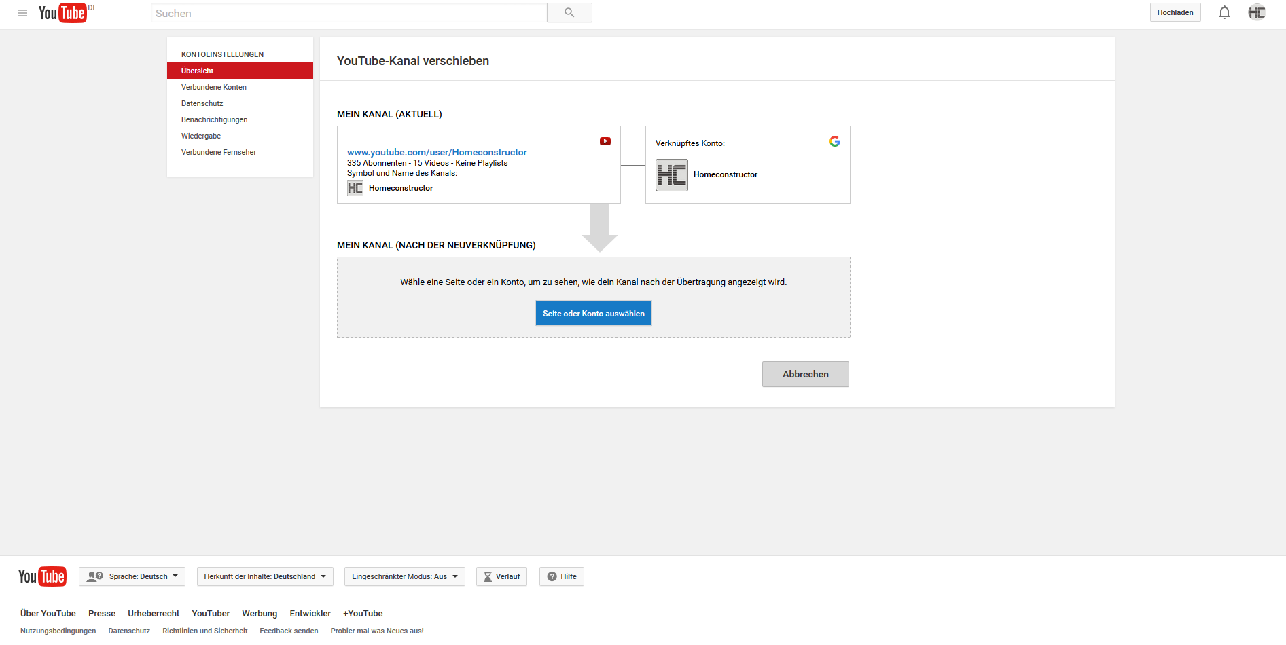The width and height of the screenshot is (1286, 645).
Task: Click the 335 Abonnenten stats text
Action: point(427,163)
